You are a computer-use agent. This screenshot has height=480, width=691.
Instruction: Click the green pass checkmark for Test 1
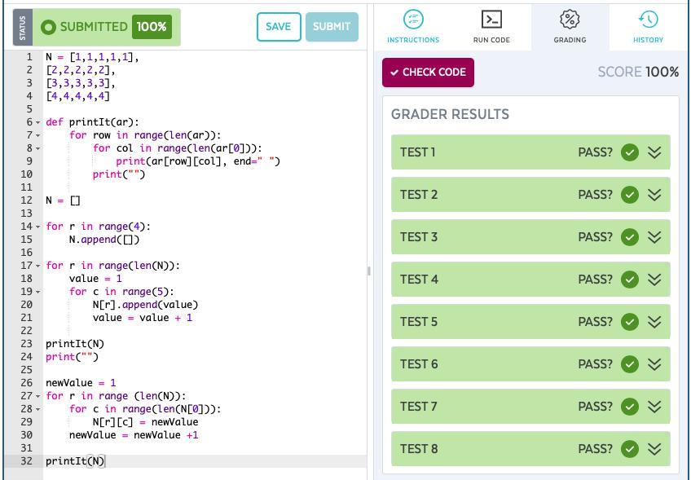629,152
